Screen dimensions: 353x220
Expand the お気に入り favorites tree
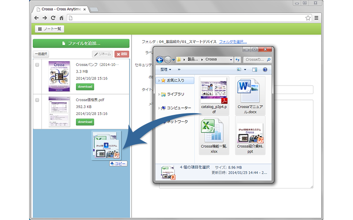(159, 81)
